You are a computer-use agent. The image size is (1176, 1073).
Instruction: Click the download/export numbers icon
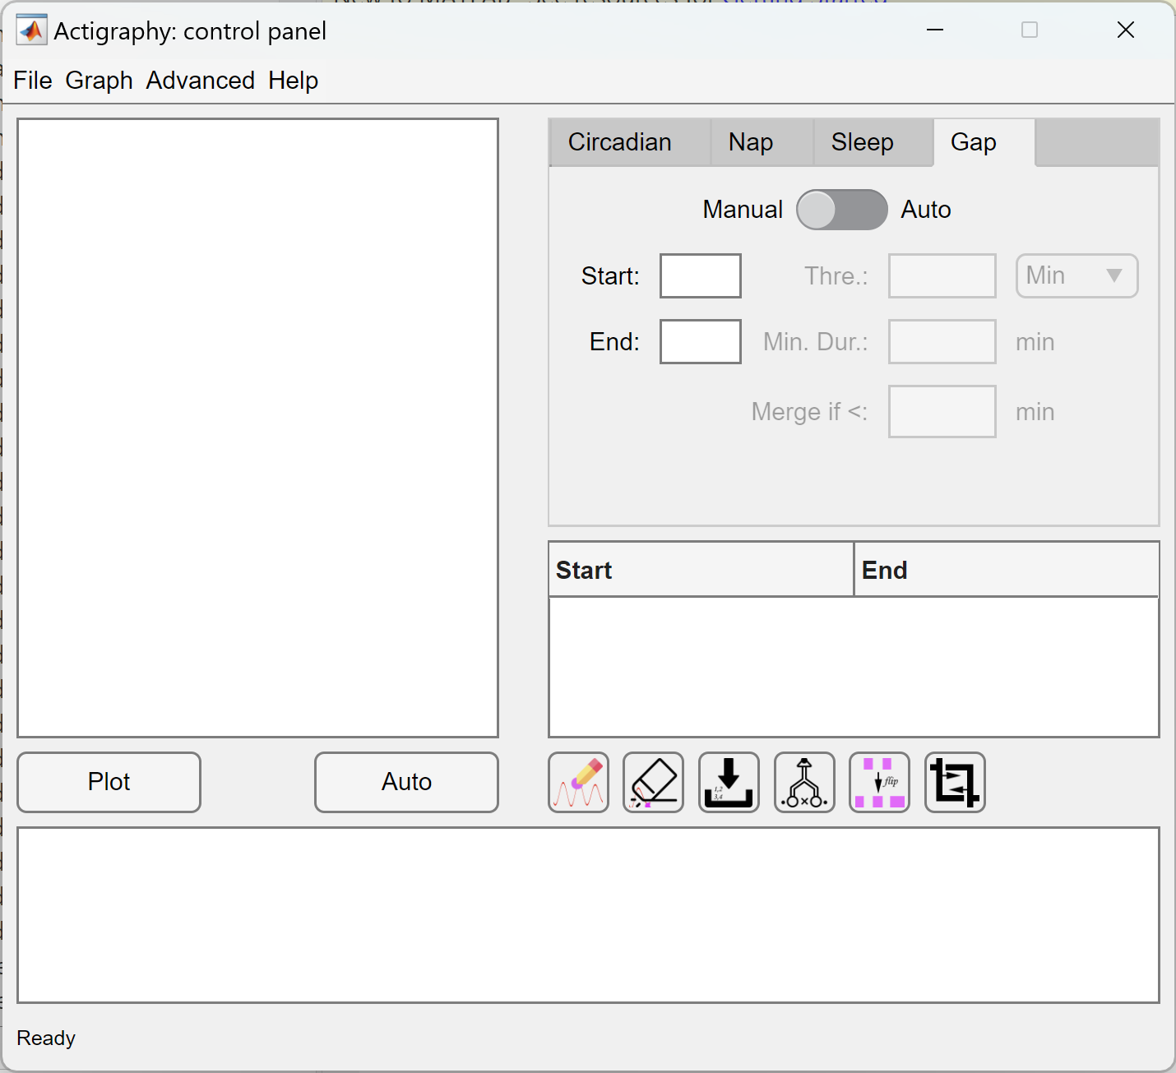(729, 782)
